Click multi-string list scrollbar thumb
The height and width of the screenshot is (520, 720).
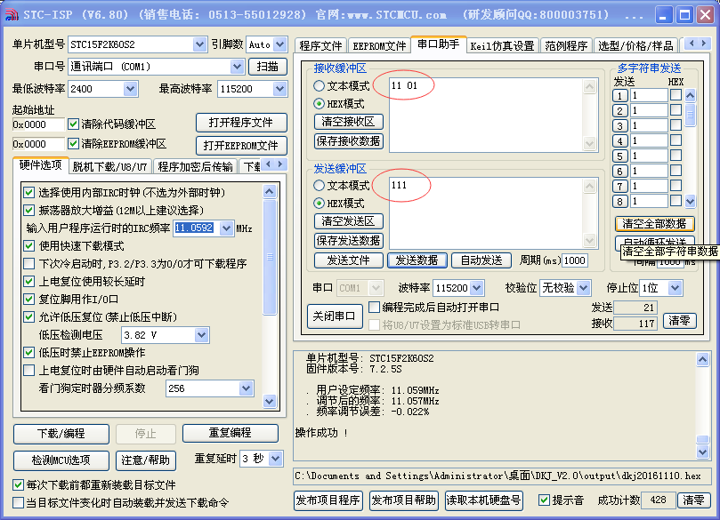point(690,114)
